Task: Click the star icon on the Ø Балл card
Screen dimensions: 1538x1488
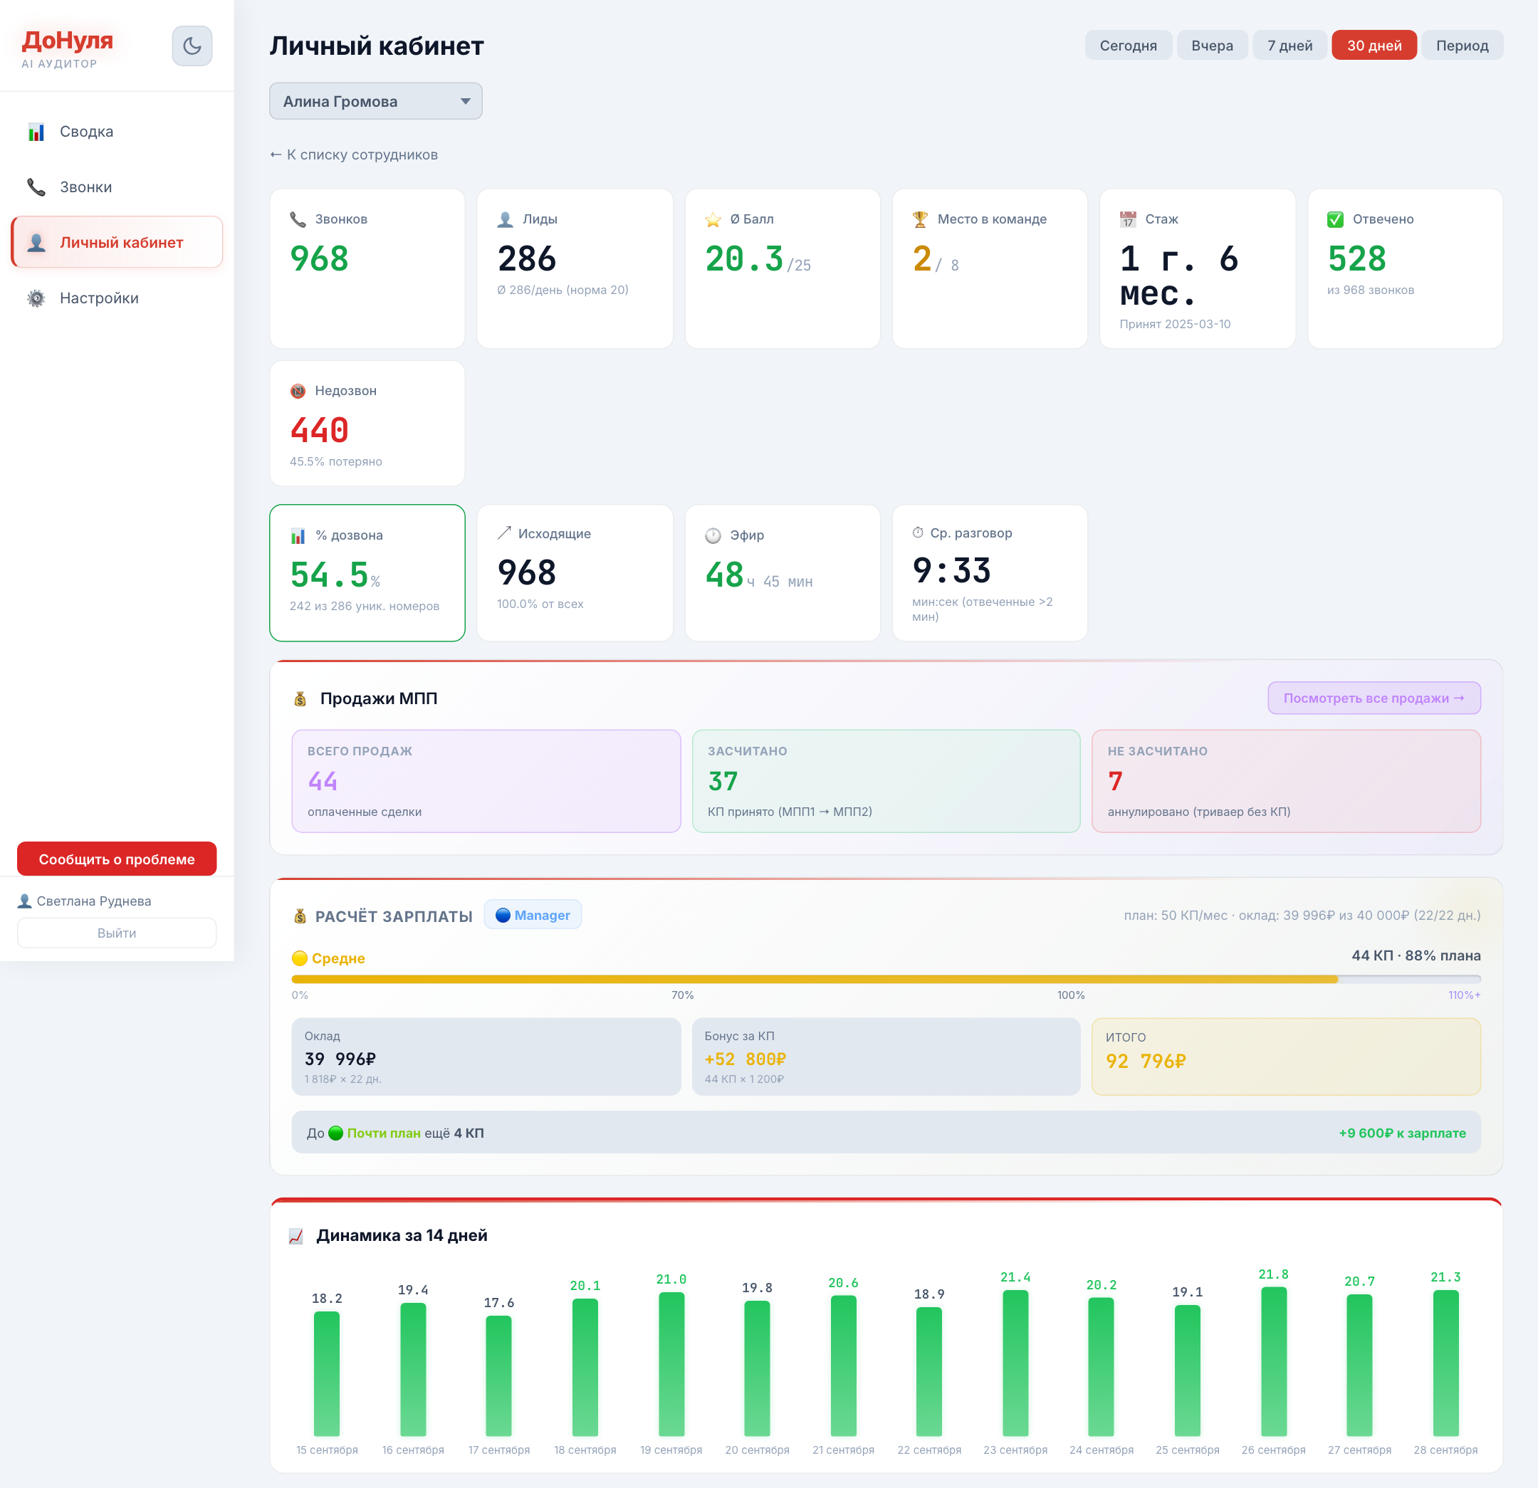Action: [x=713, y=220]
